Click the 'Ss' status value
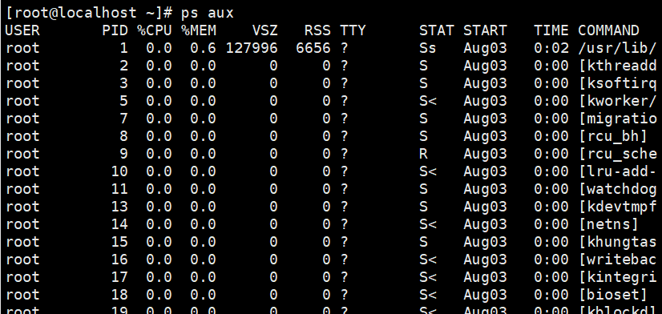Image resolution: width=662 pixels, height=314 pixels. 427,48
